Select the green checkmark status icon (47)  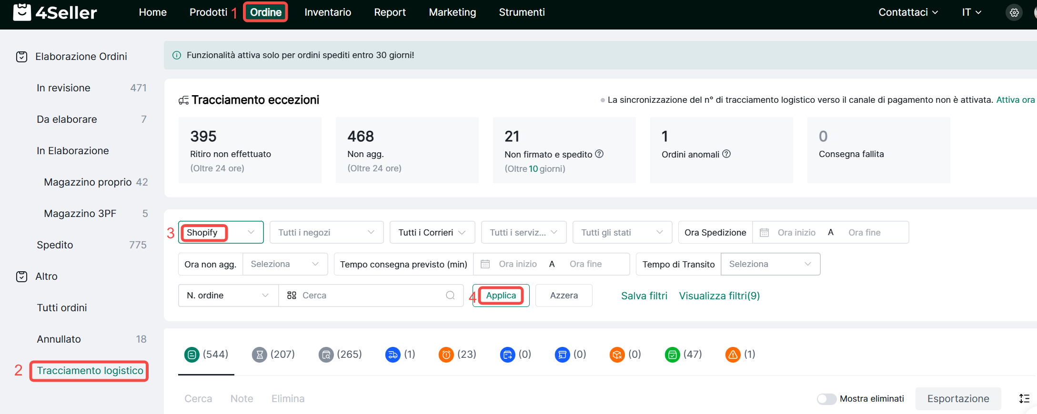coord(672,355)
